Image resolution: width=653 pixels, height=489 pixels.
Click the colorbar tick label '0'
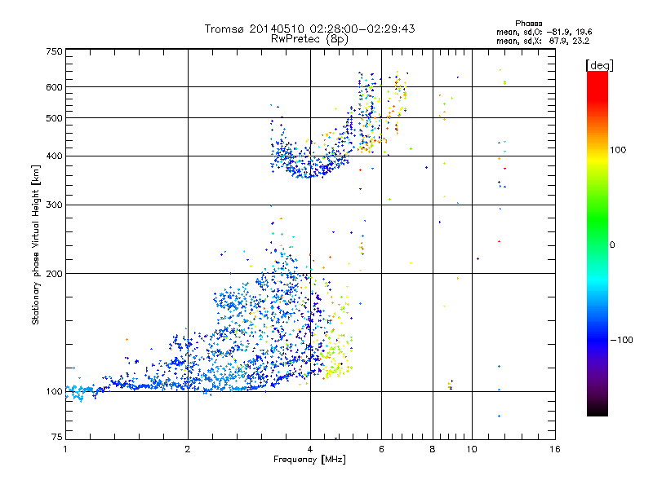[x=612, y=245]
